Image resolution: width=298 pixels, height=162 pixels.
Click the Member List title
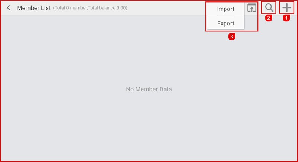point(34,8)
